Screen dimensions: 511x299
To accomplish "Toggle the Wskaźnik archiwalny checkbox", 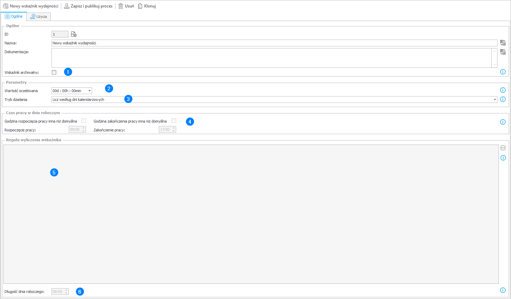I will tap(54, 72).
